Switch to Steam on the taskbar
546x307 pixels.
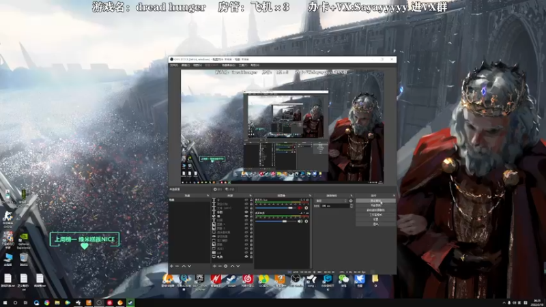130,303
